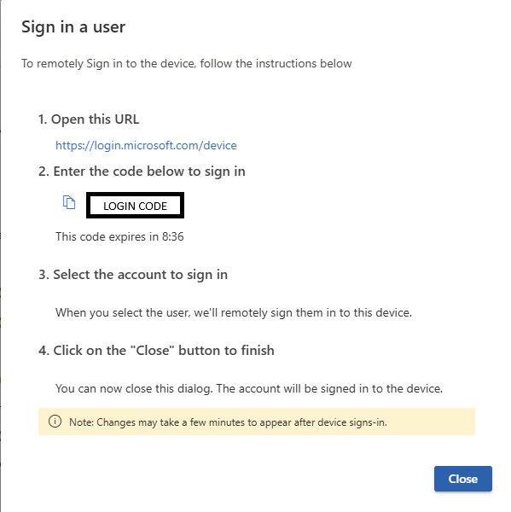
Task: Click 'When you select the user' description text
Action: (x=234, y=312)
